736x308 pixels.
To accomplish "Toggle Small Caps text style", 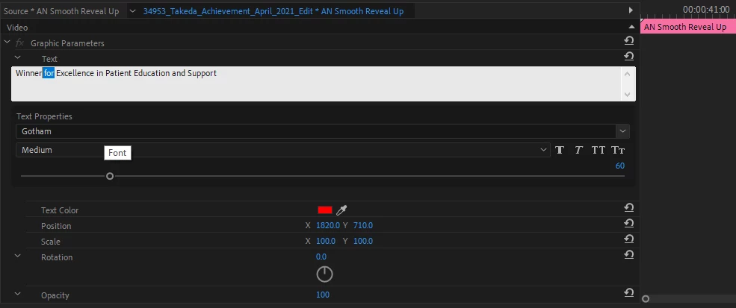I will [618, 150].
